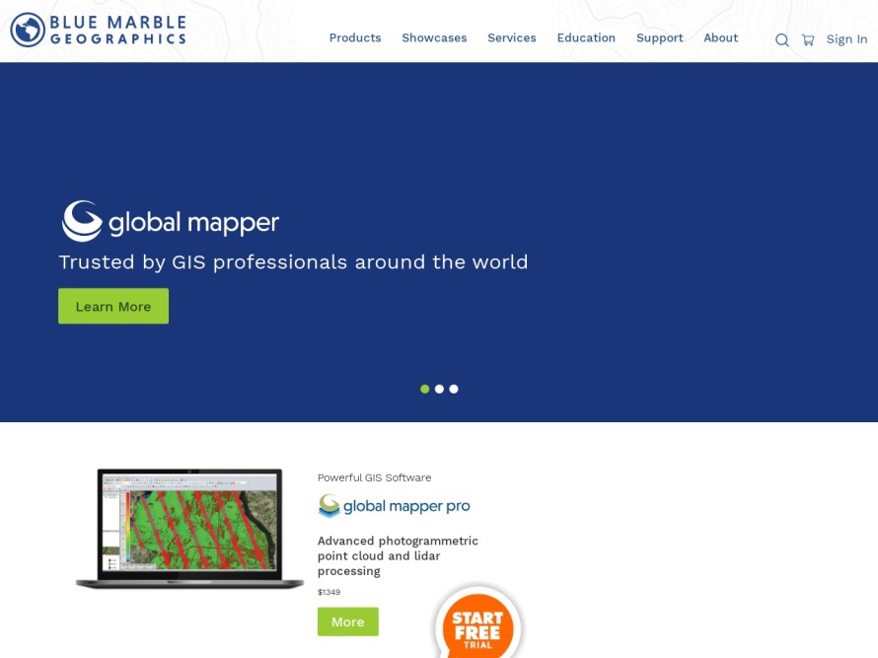
Task: Click the Sign In link
Action: (846, 39)
